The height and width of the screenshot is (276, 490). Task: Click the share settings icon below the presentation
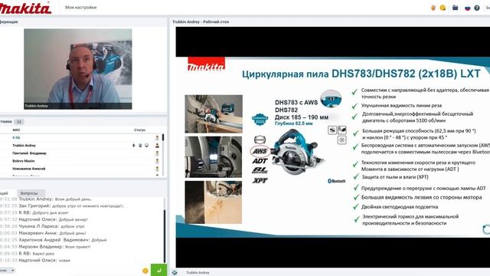(x=175, y=273)
